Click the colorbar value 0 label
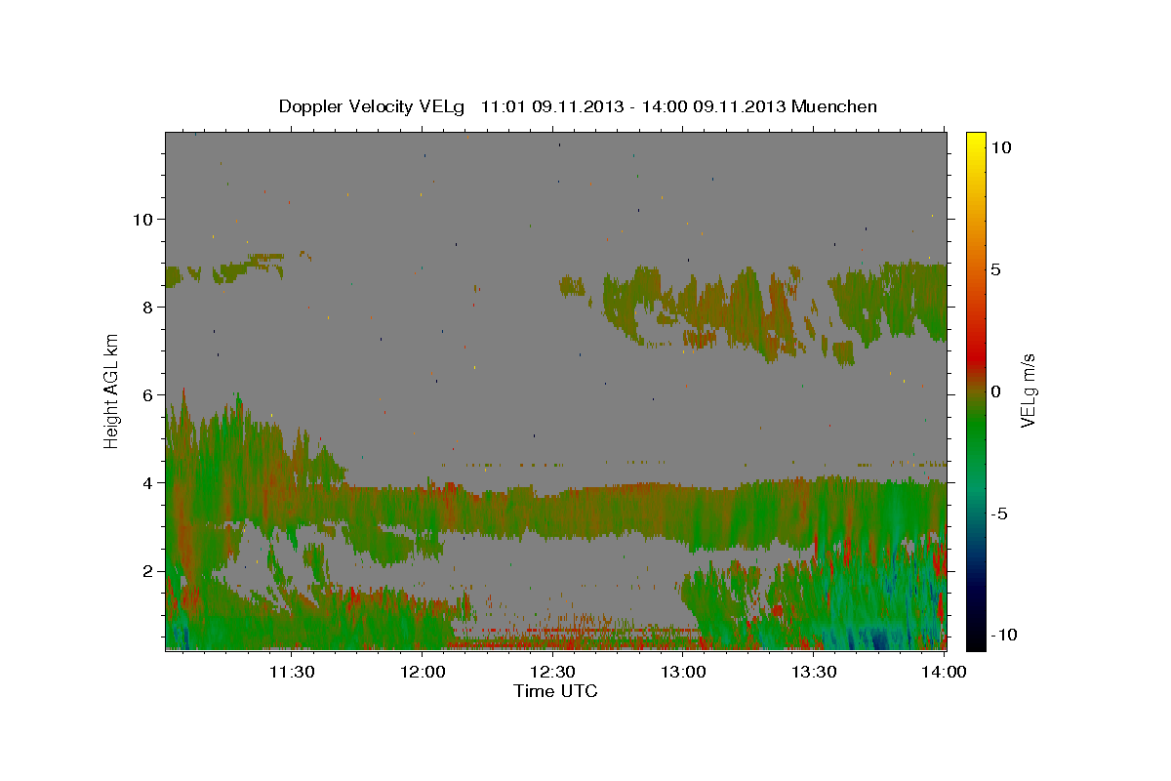This screenshot has height=781, width=1171. (x=996, y=391)
